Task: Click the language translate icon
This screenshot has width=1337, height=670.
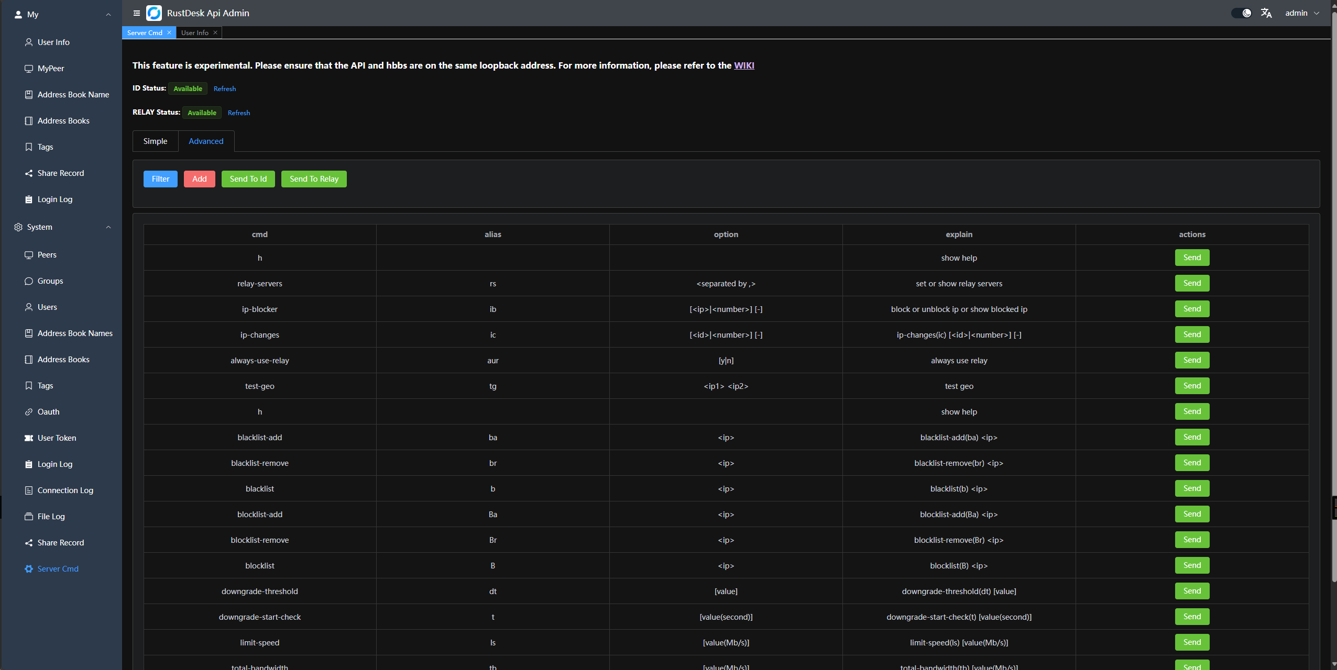Action: (x=1266, y=13)
